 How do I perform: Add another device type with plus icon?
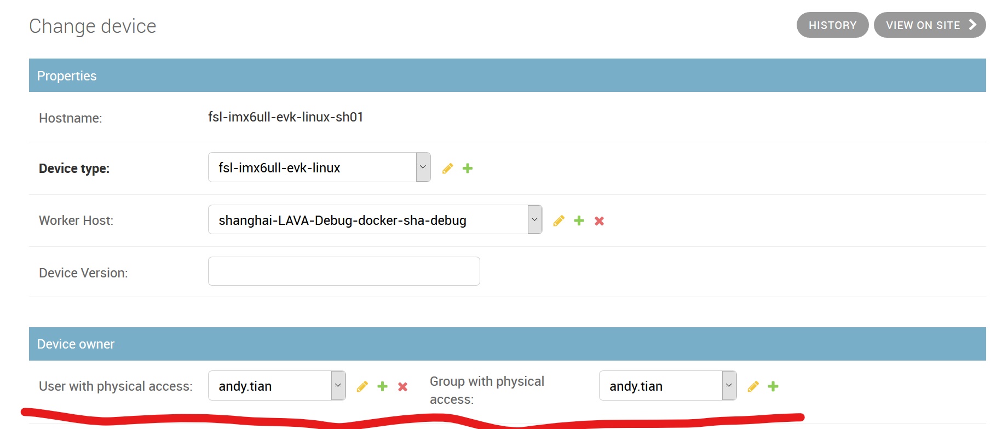point(468,169)
